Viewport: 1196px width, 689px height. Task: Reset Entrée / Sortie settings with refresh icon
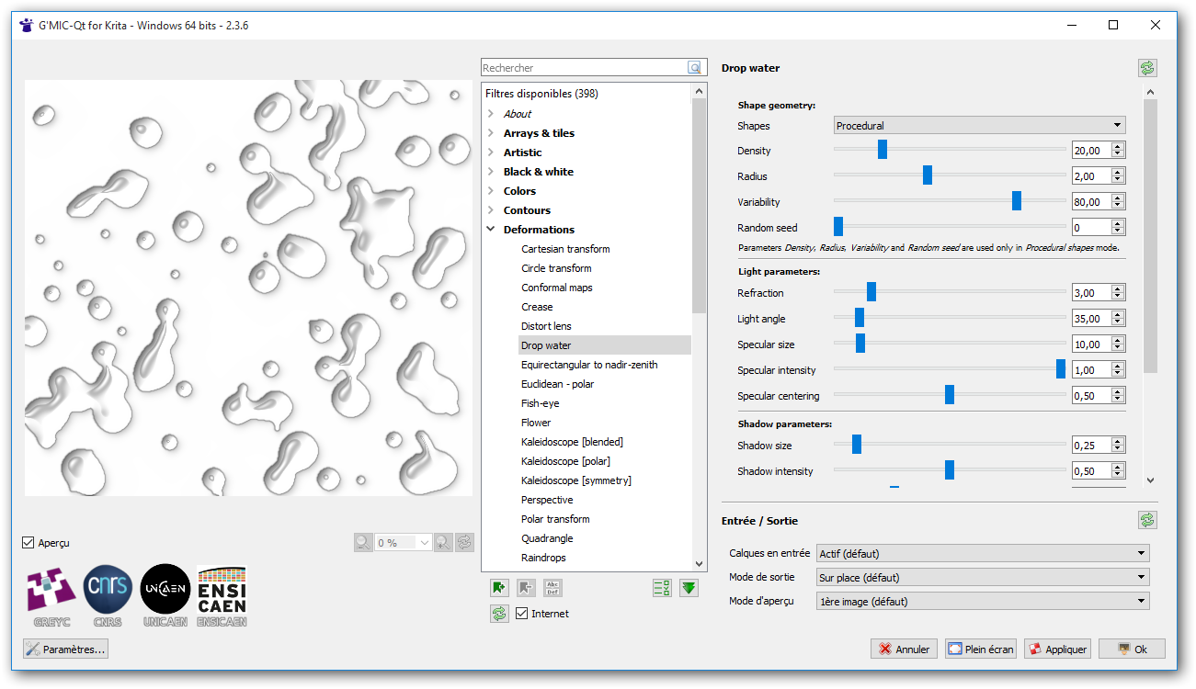click(1147, 520)
